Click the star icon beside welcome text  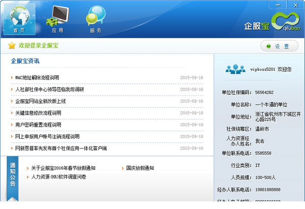[x=11, y=46]
